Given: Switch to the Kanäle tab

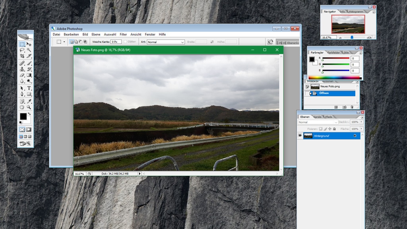Looking at the screenshot, I should click(318, 117).
